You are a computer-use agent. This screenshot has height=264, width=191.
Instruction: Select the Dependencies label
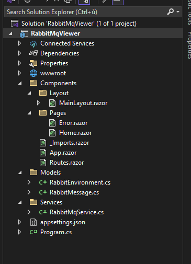(60, 53)
